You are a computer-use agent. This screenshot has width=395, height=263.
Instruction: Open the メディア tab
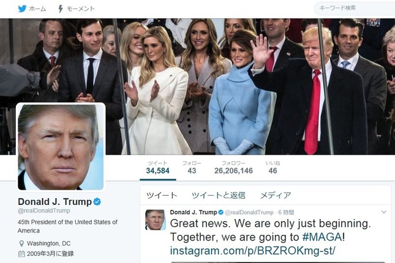click(276, 196)
